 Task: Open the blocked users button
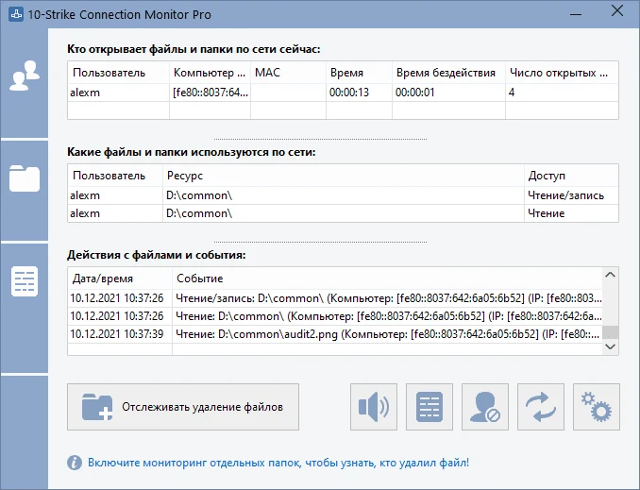coord(485,407)
